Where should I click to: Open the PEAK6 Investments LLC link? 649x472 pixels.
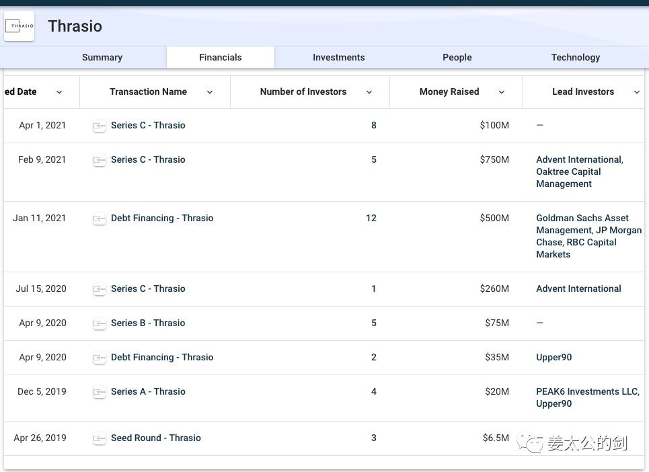(588, 392)
